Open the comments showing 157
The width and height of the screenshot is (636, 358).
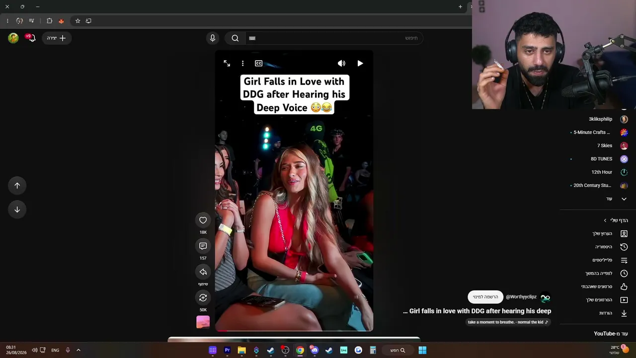203,246
